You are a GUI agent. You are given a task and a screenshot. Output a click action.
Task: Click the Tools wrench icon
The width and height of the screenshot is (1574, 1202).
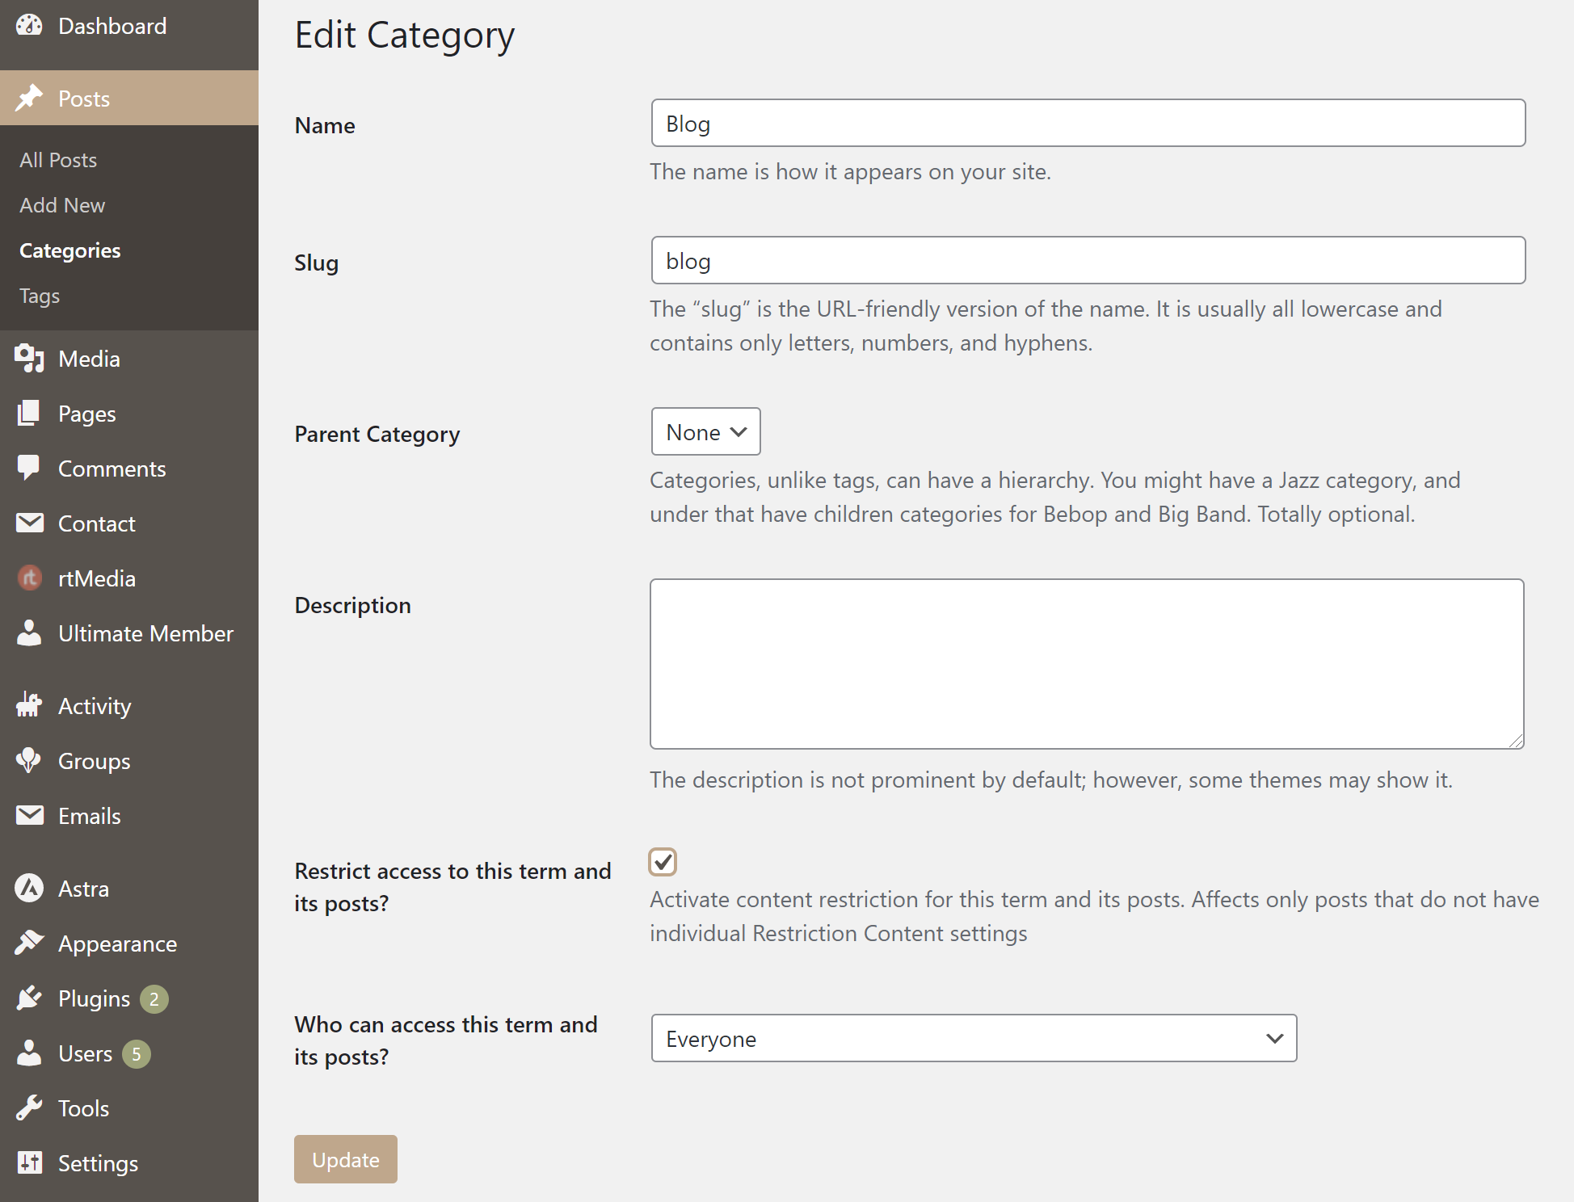tap(29, 1108)
